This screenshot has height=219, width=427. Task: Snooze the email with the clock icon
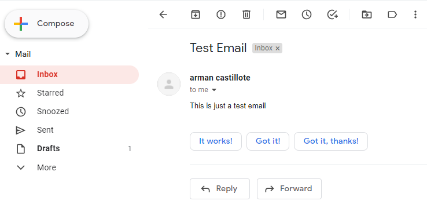[307, 14]
